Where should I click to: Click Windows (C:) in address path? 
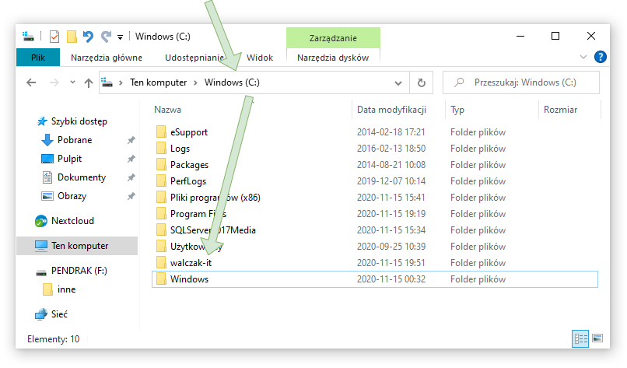coord(232,82)
